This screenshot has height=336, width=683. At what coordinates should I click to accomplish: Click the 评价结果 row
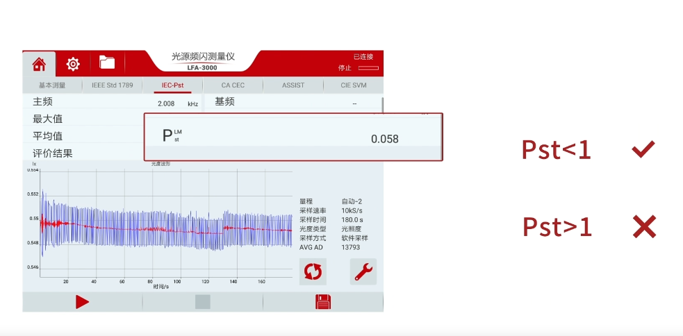[x=83, y=153]
